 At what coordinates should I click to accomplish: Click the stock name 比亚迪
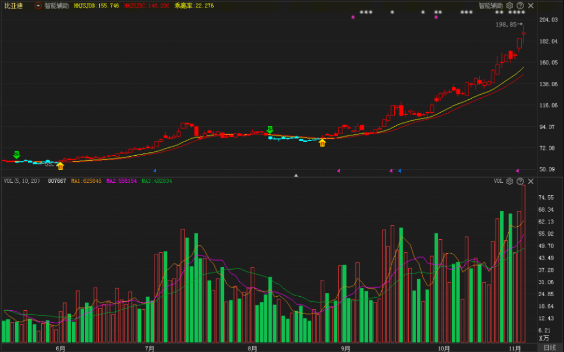coord(14,6)
